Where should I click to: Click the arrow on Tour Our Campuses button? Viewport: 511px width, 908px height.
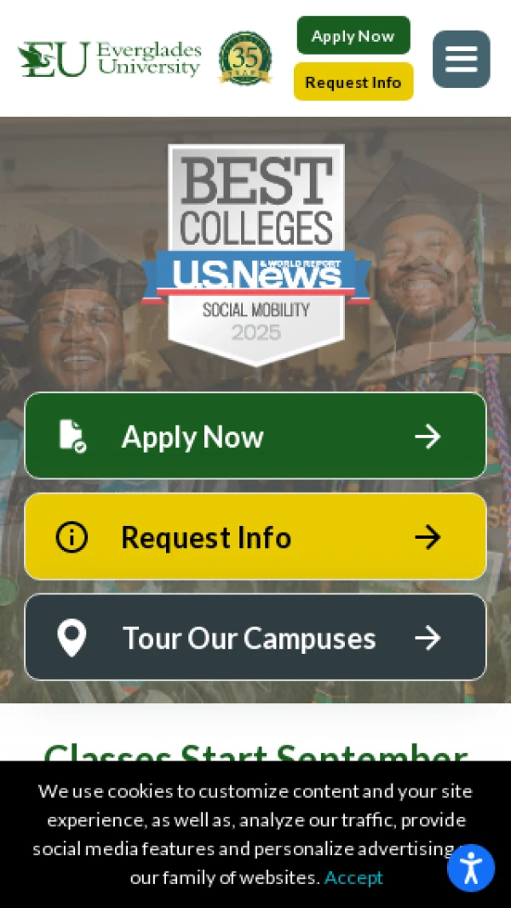[x=428, y=638]
